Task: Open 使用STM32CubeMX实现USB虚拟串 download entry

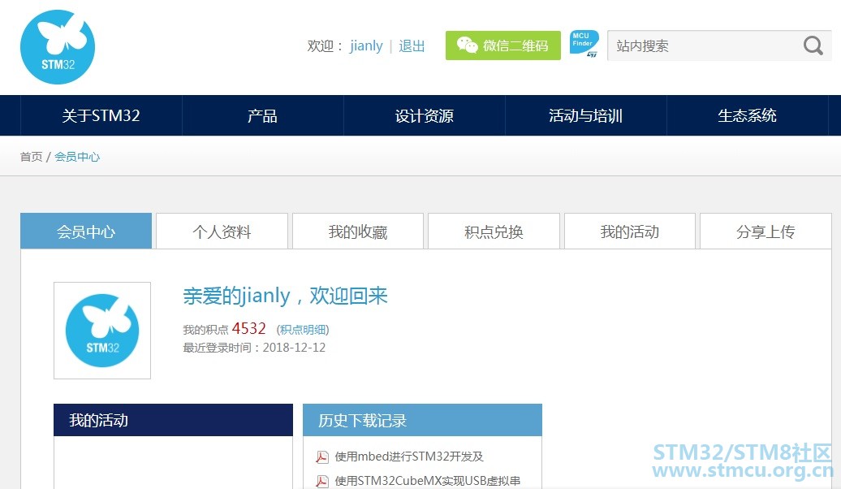Action: (x=428, y=481)
